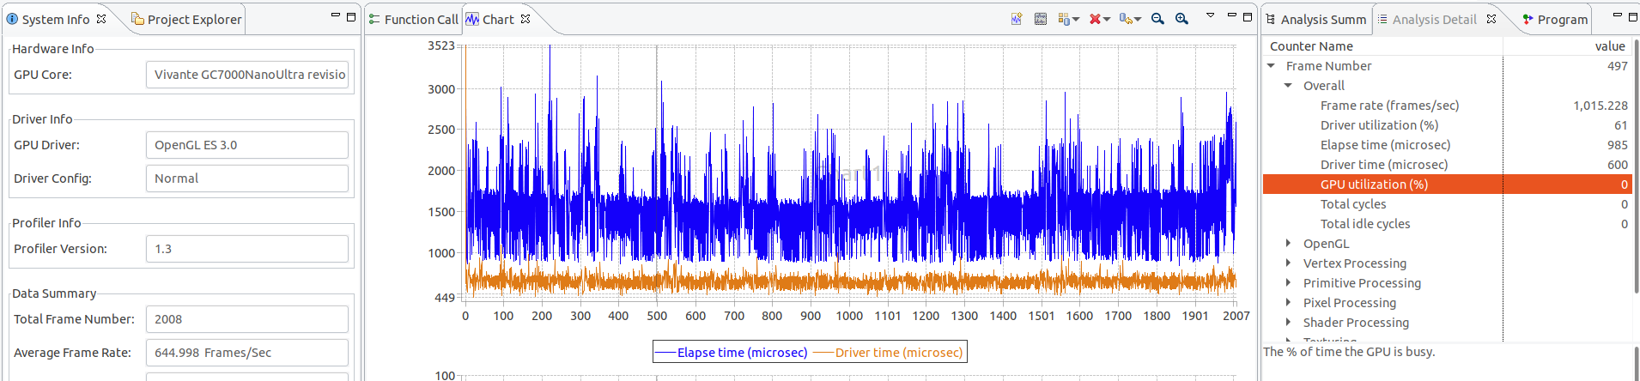The height and width of the screenshot is (381, 1640).
Task: Maximize the Analysis panel
Action: click(x=1632, y=16)
